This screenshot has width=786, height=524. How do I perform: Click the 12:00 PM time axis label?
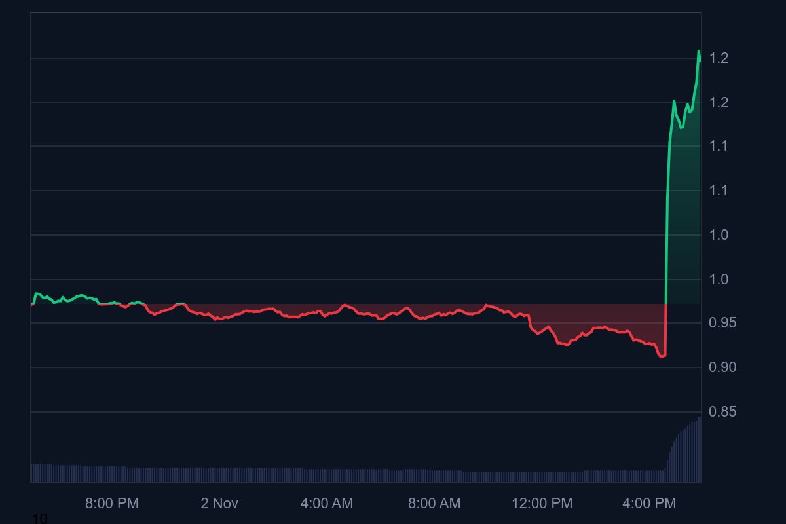click(542, 503)
